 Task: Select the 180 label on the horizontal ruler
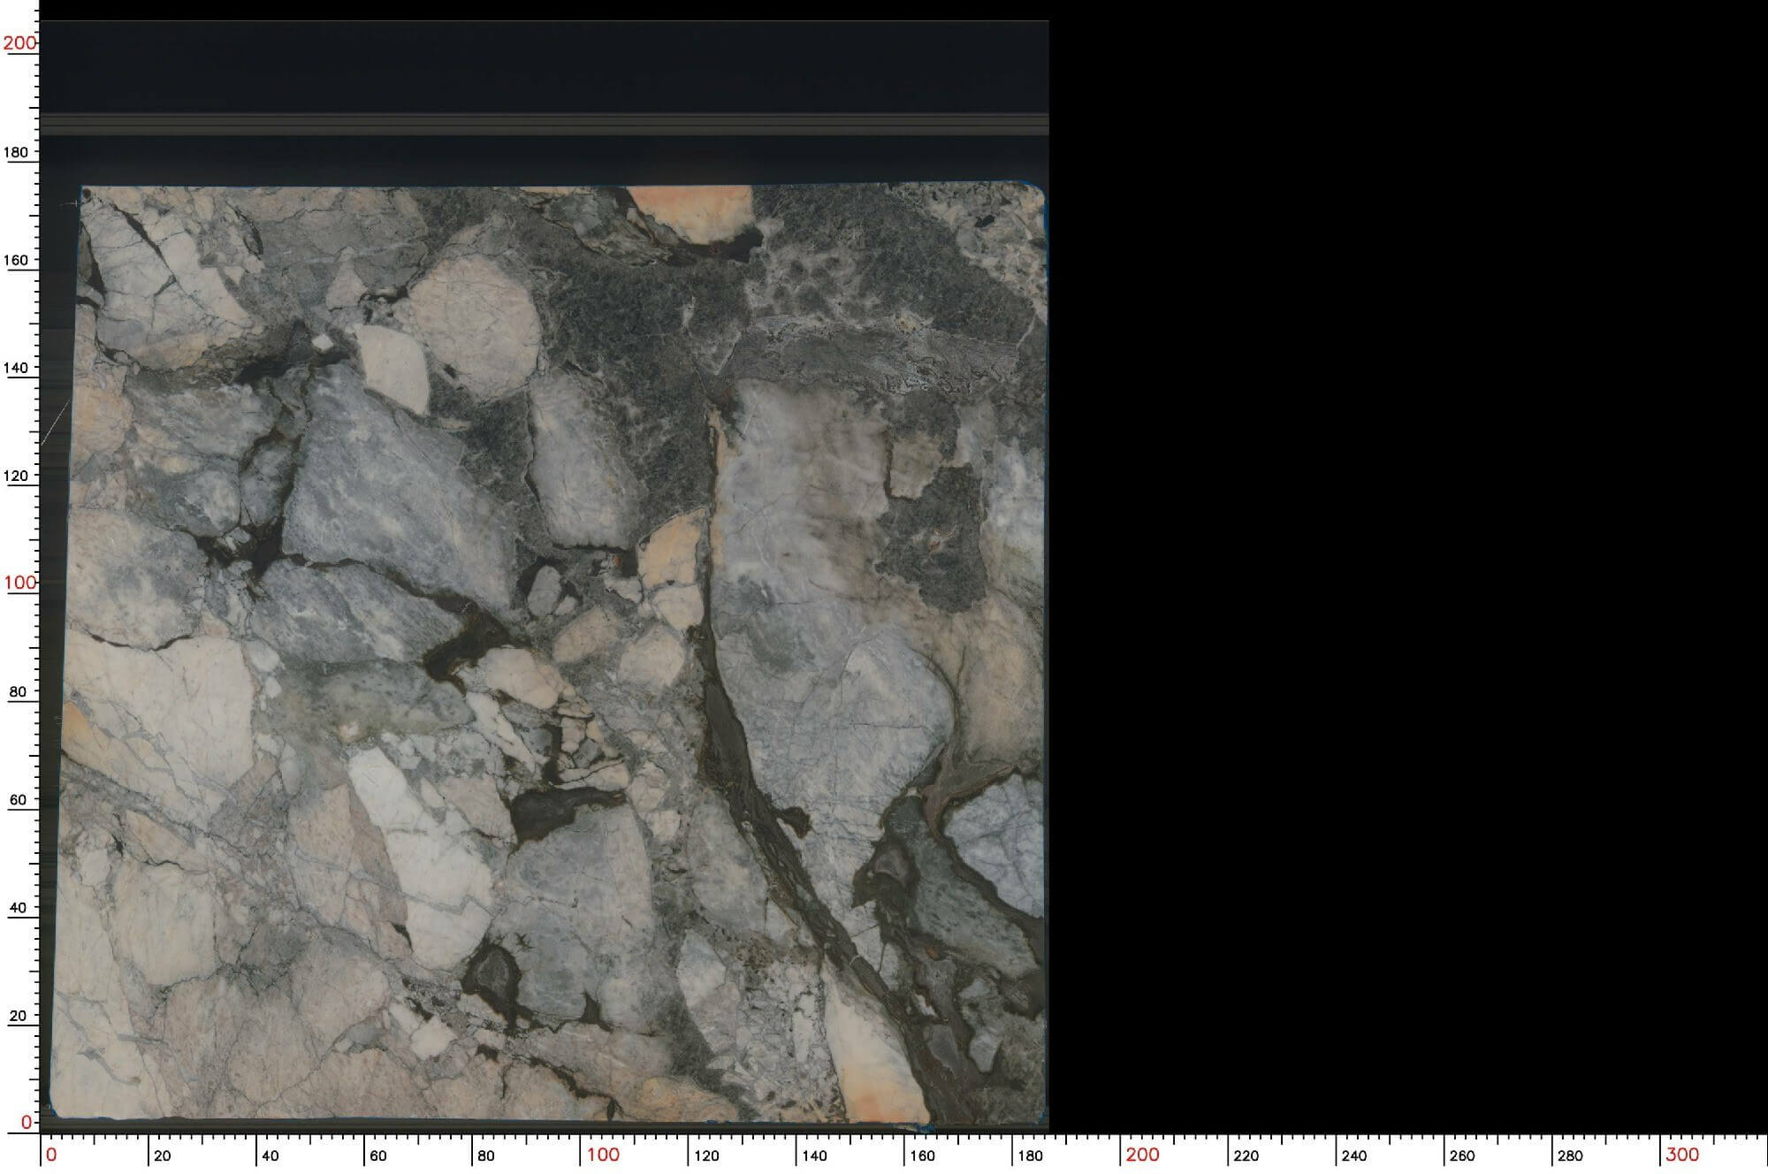1030,1155
